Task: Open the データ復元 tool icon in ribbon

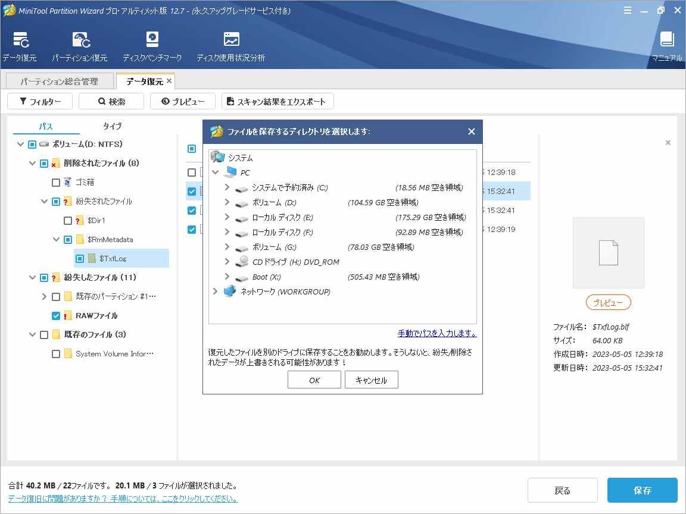Action: (20, 40)
